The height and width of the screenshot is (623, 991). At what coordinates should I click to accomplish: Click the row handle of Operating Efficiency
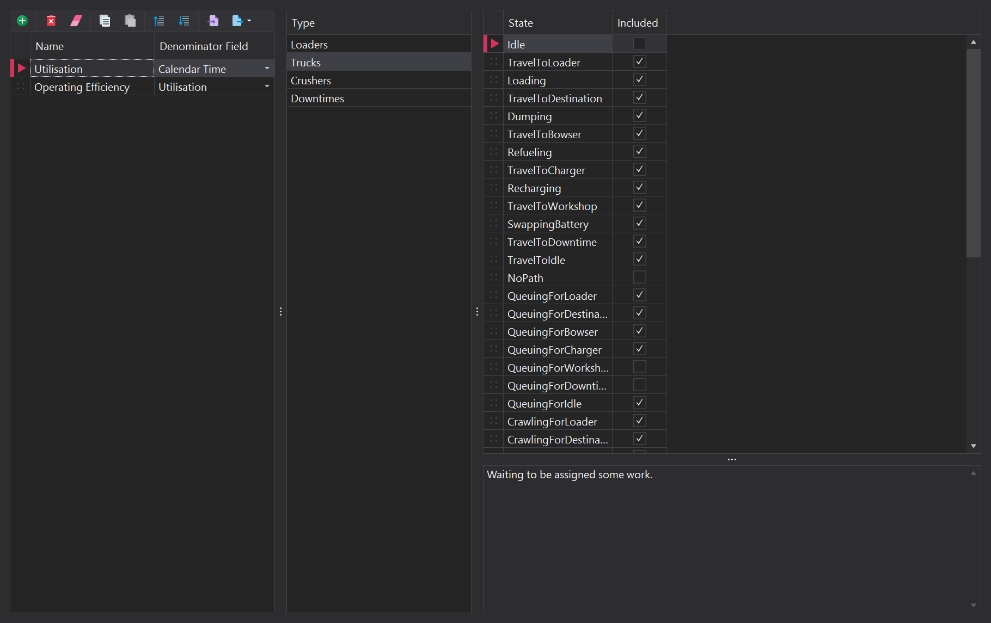pos(21,87)
